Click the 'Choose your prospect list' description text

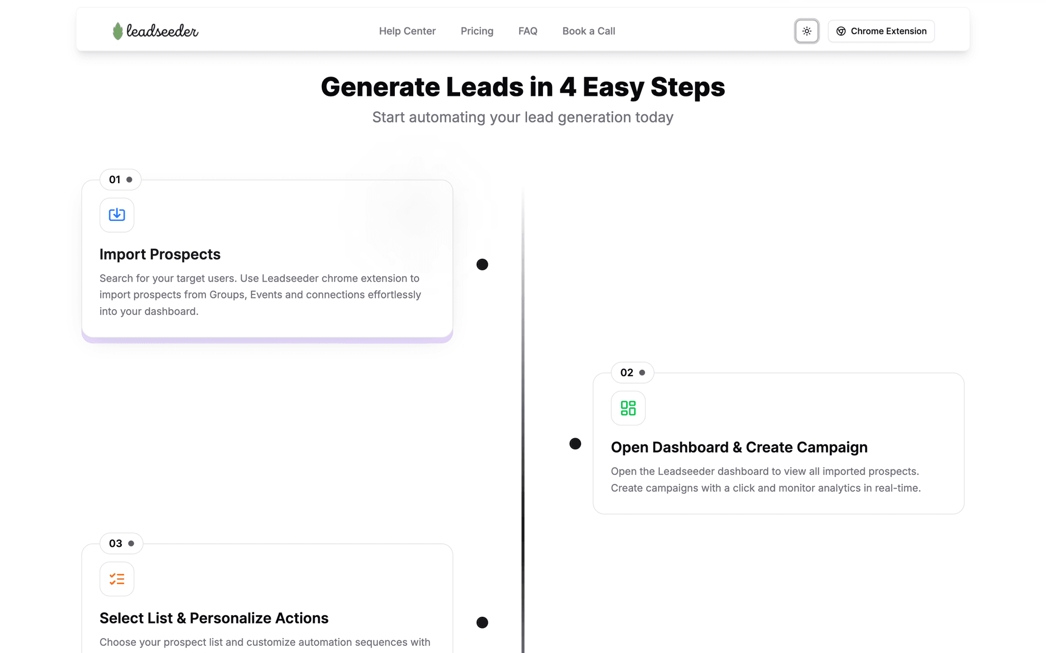tap(265, 642)
